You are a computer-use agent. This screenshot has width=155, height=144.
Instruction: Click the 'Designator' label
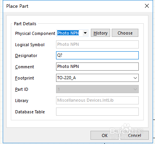pyautogui.click(x=26, y=56)
